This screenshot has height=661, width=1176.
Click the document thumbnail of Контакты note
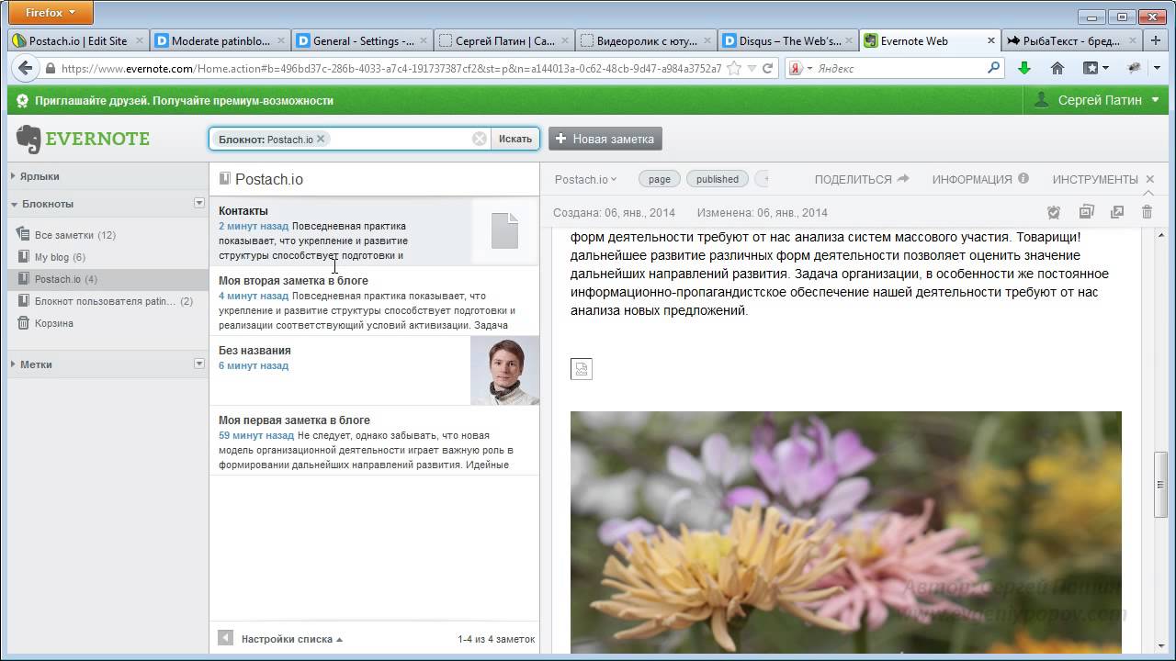point(504,230)
